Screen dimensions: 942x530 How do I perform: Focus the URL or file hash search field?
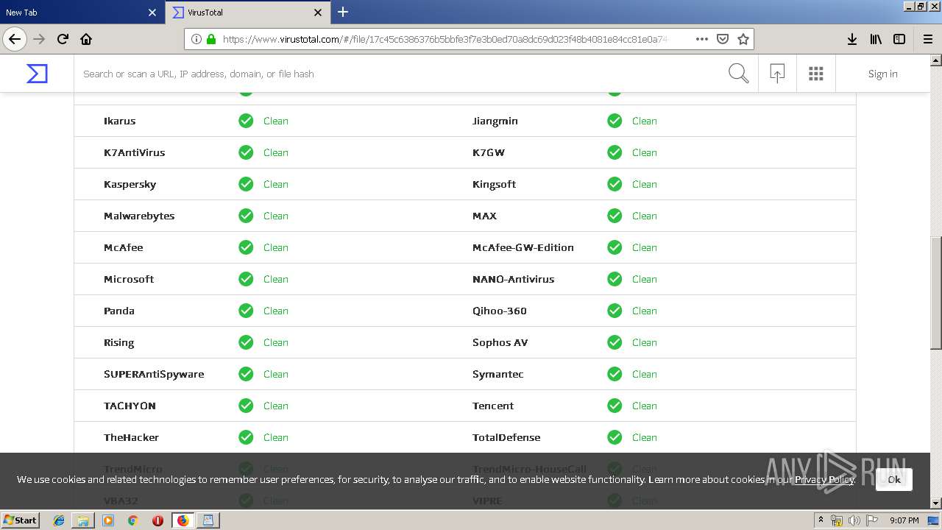pos(401,74)
